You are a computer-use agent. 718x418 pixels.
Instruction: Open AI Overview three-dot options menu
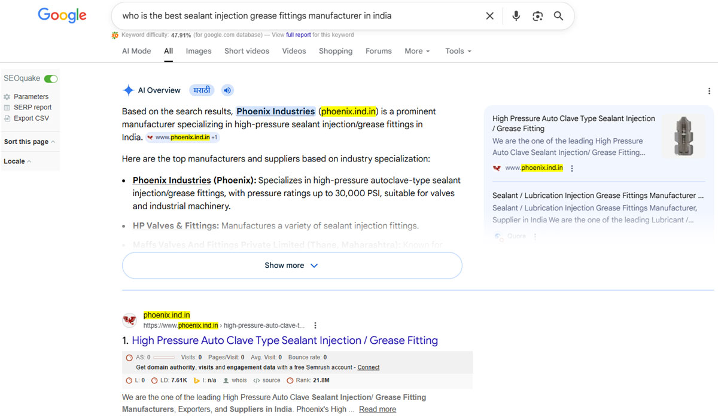tap(709, 91)
